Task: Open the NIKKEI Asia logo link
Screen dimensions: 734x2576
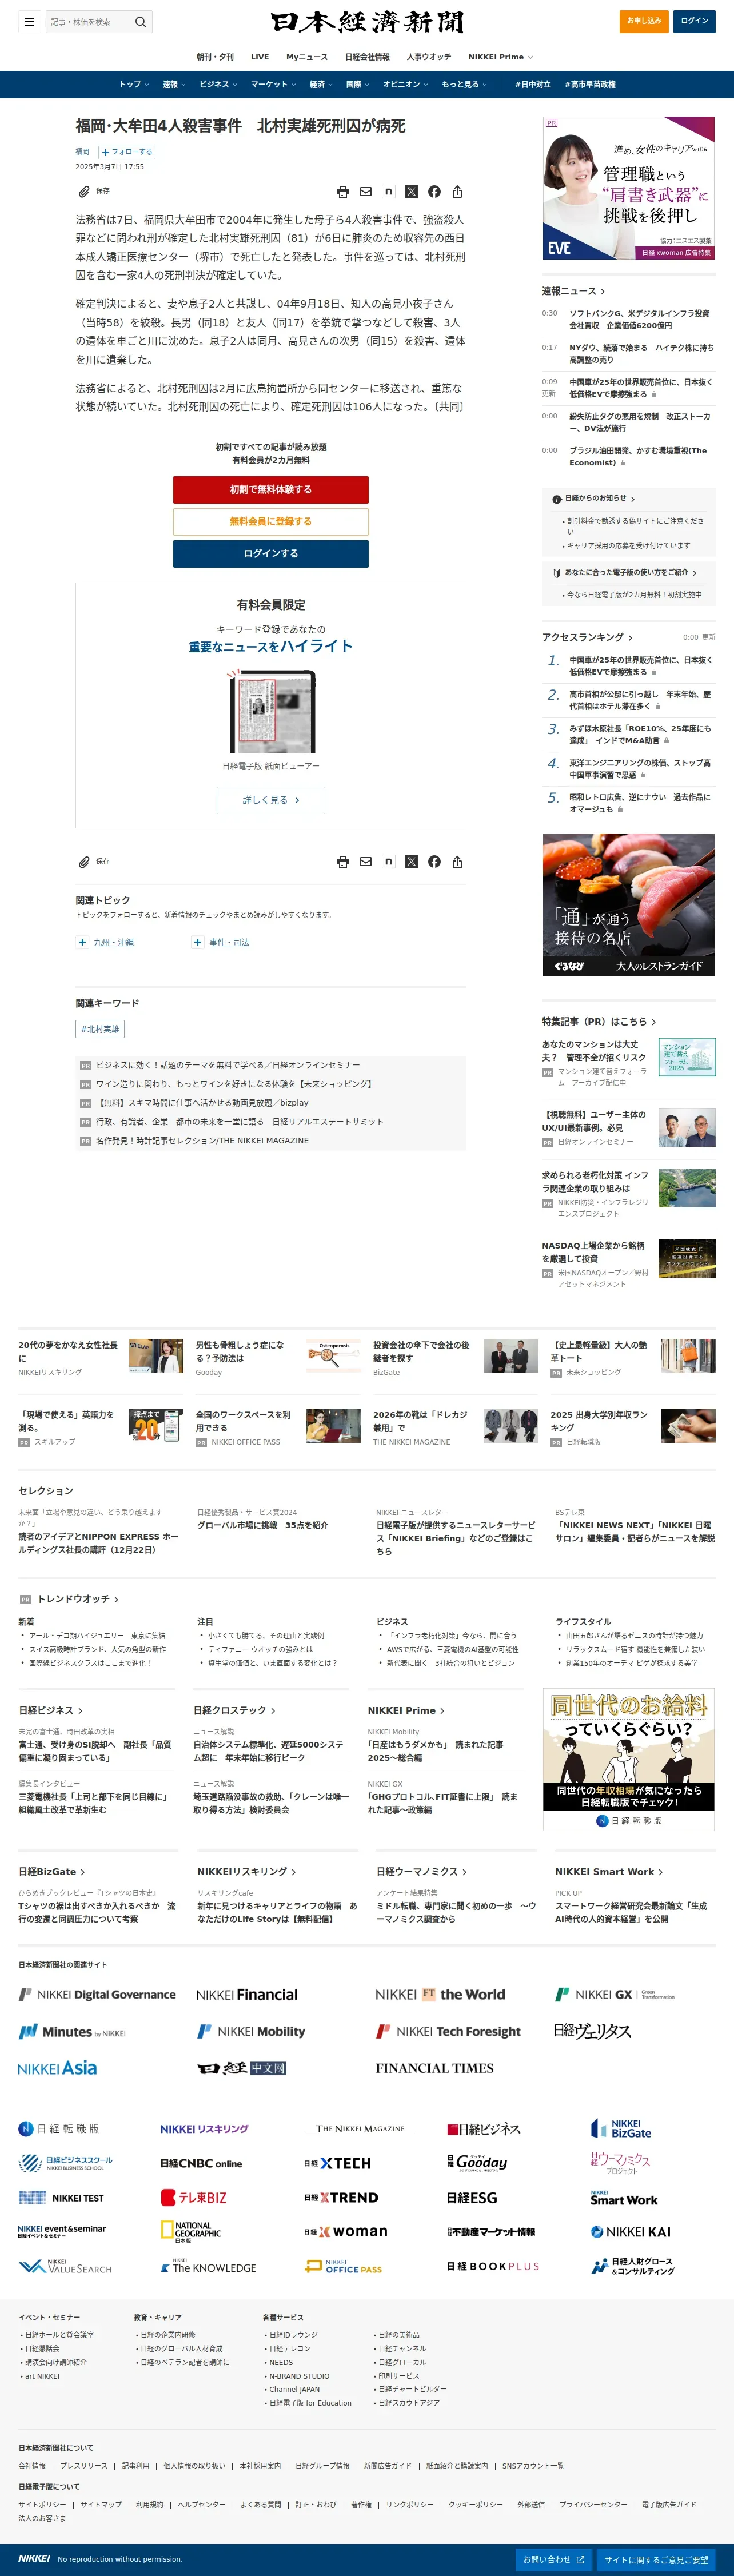Action: pos(58,2068)
